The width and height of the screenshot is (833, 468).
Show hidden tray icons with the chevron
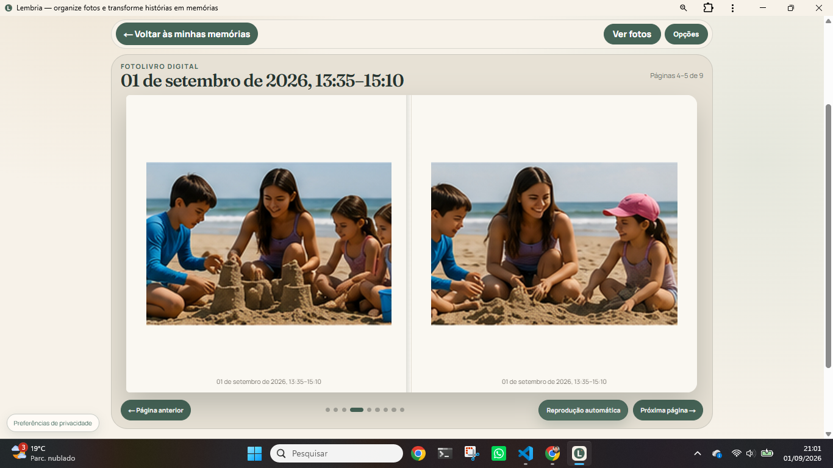(x=698, y=453)
